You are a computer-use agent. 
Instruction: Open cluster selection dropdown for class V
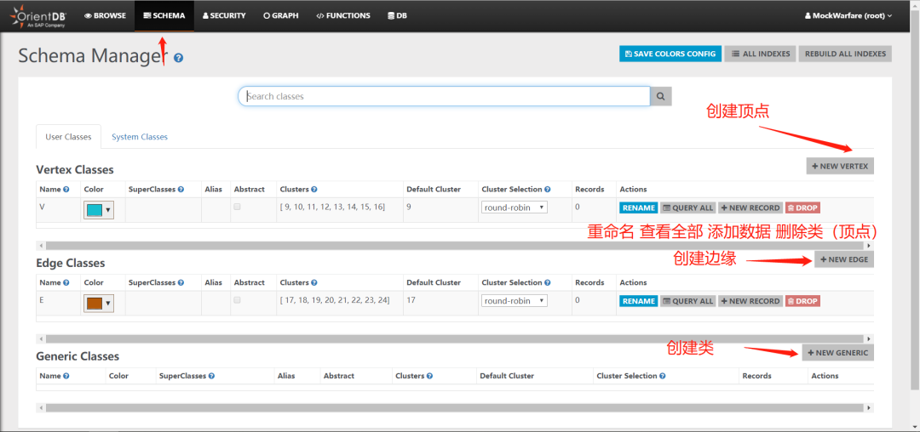[515, 207]
